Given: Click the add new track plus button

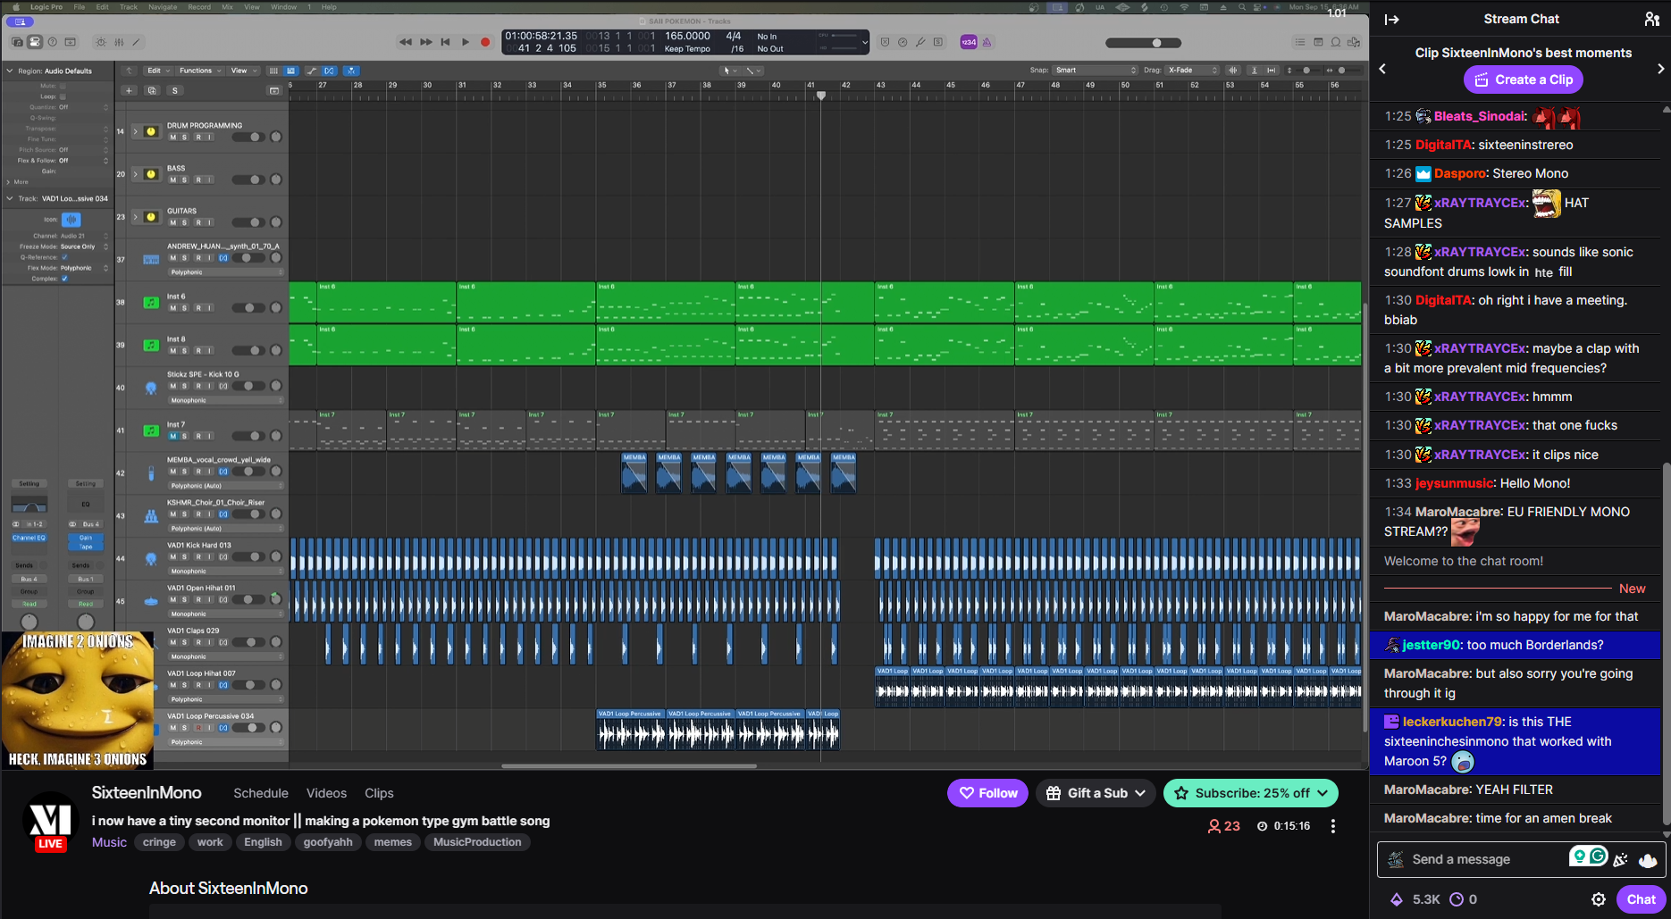Looking at the screenshot, I should (129, 90).
